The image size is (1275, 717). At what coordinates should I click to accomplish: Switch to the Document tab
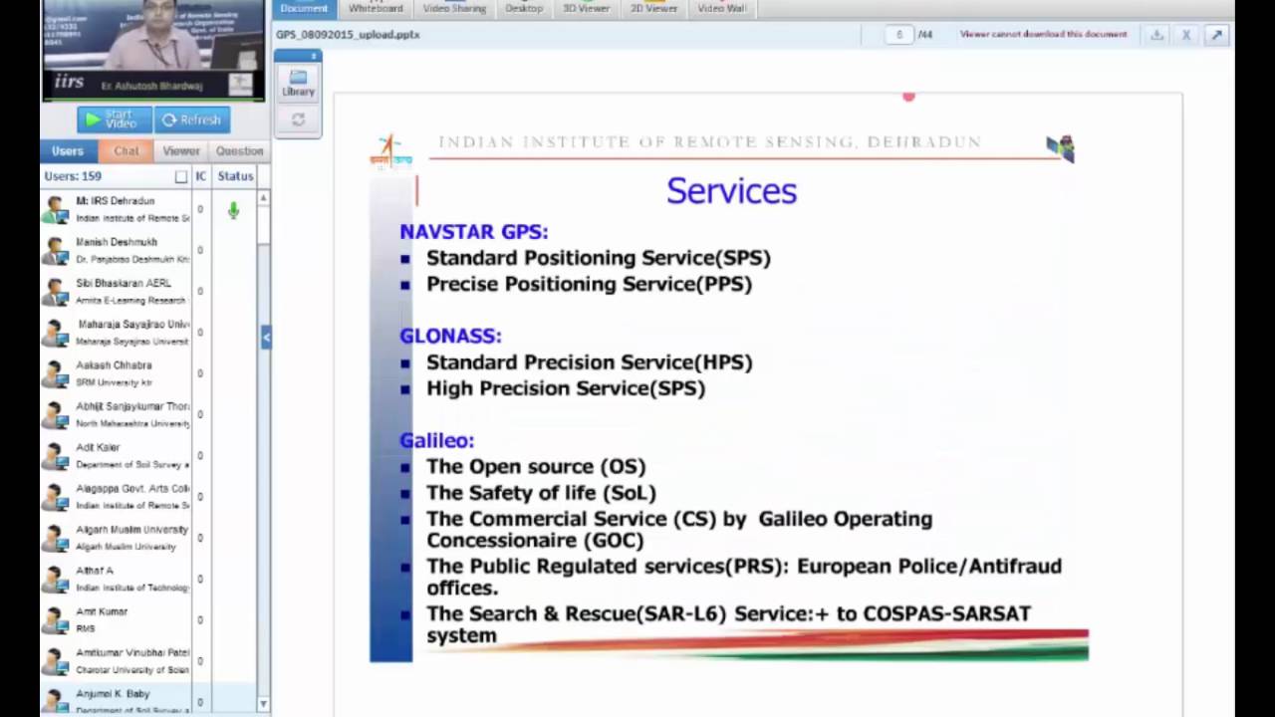304,8
